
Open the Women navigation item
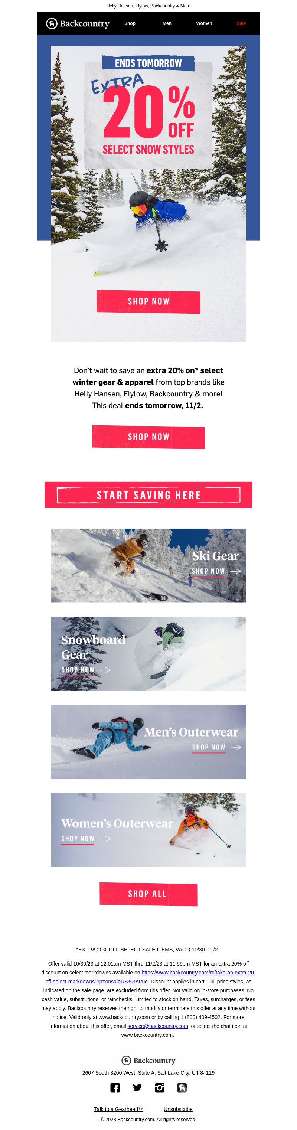204,23
